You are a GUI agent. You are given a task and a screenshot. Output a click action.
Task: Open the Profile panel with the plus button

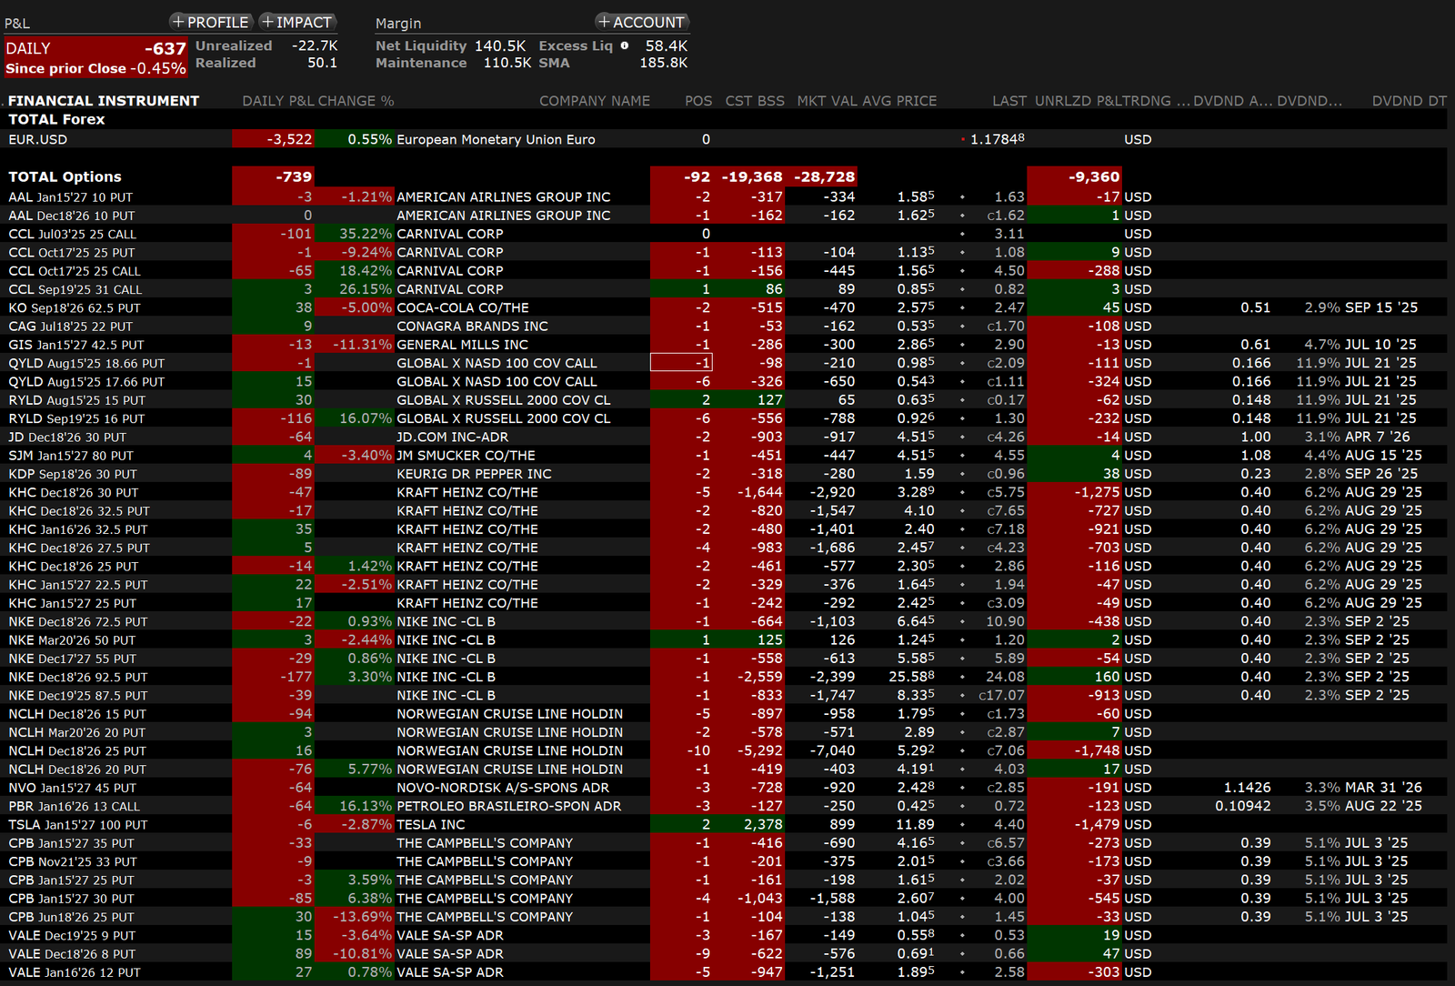coord(210,22)
